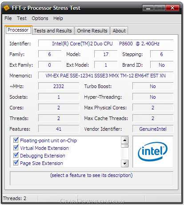Click the 'Vendor Identifier:' label
This screenshot has height=205, width=184.
click(103, 129)
